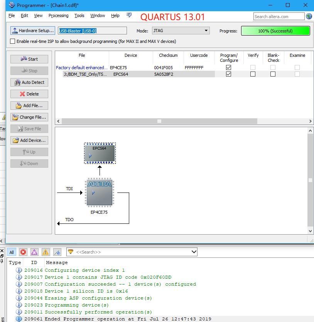The height and width of the screenshot is (322, 314).
Task: Click the flagged message filter icon
Action: [x=57, y=252]
